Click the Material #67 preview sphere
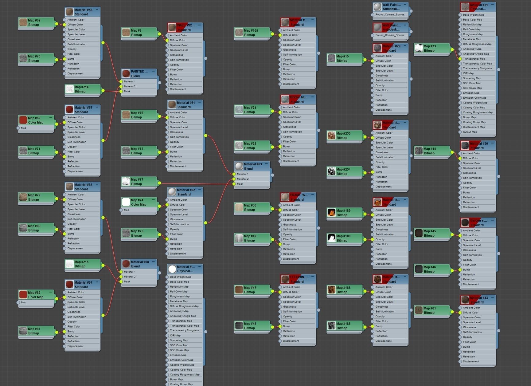Screen dimensions: 531x386 pos(69,285)
